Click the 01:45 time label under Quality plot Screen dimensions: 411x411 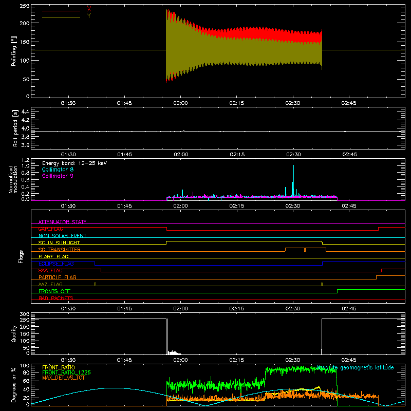point(124,360)
